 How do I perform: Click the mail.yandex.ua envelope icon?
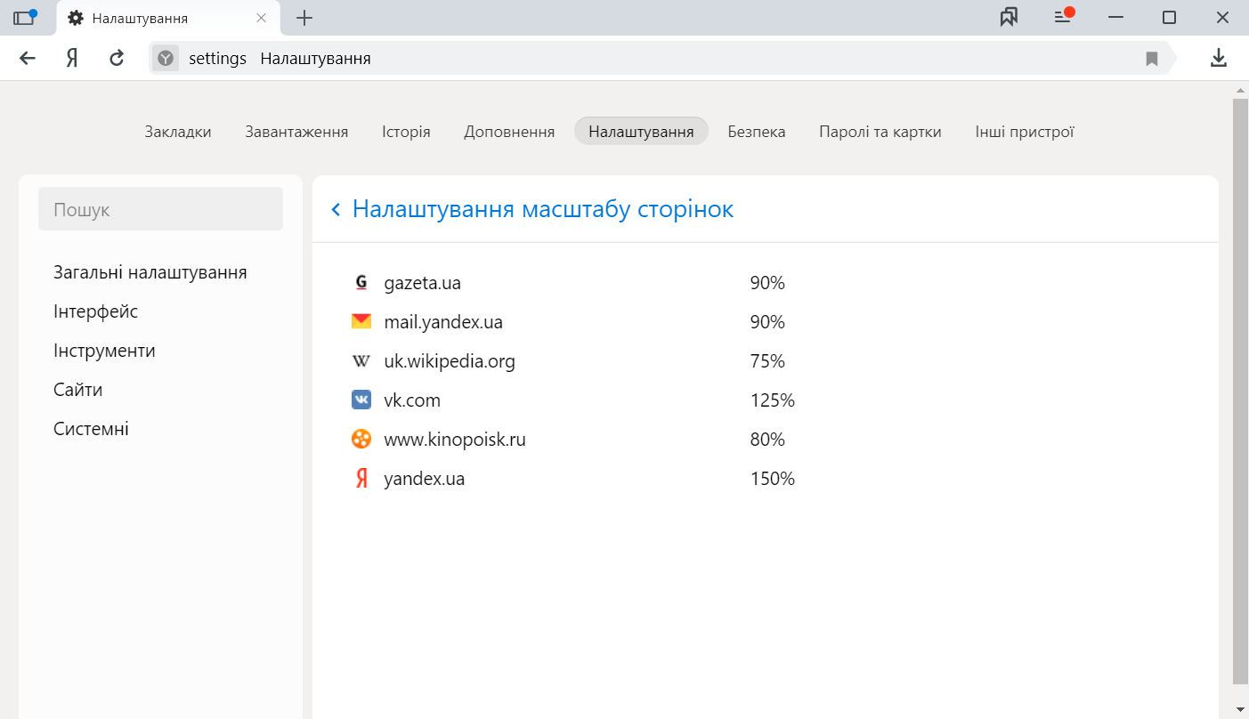tap(361, 322)
